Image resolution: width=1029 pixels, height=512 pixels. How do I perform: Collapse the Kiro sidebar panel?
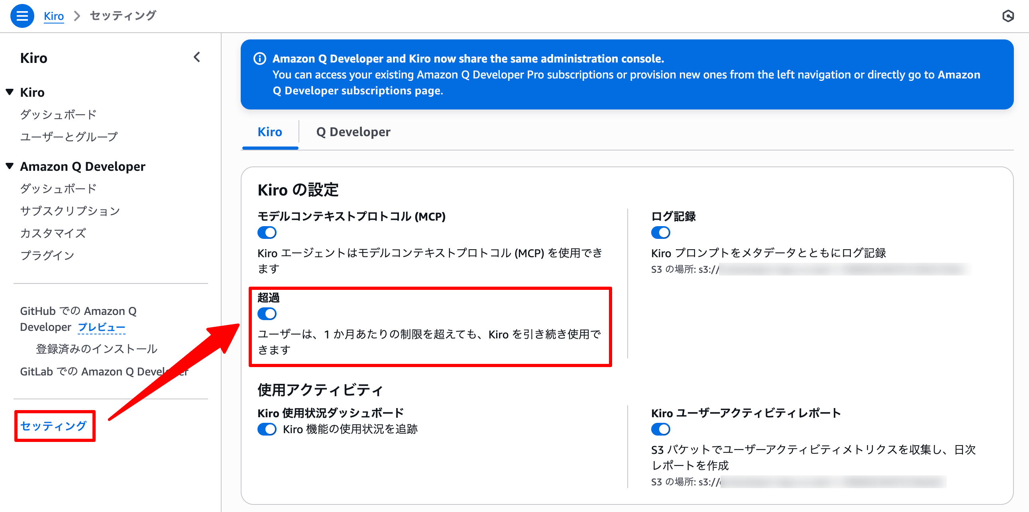tap(196, 57)
